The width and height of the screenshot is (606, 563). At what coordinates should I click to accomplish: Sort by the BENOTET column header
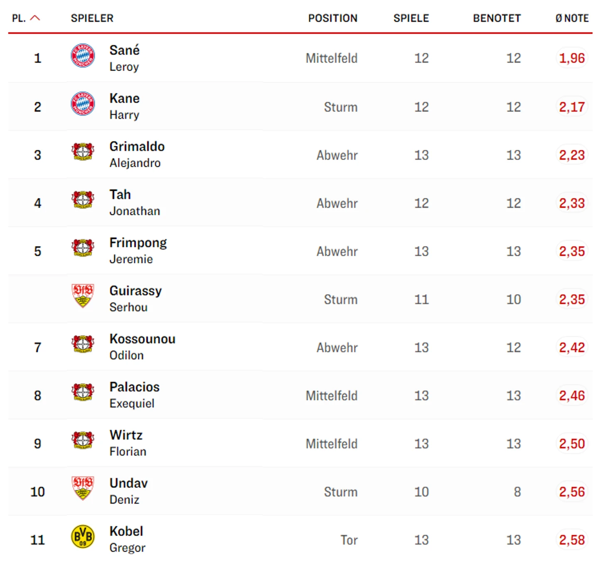click(x=497, y=18)
